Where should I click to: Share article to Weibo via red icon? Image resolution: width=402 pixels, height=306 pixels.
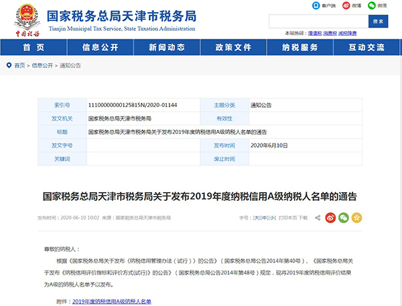(329, 218)
